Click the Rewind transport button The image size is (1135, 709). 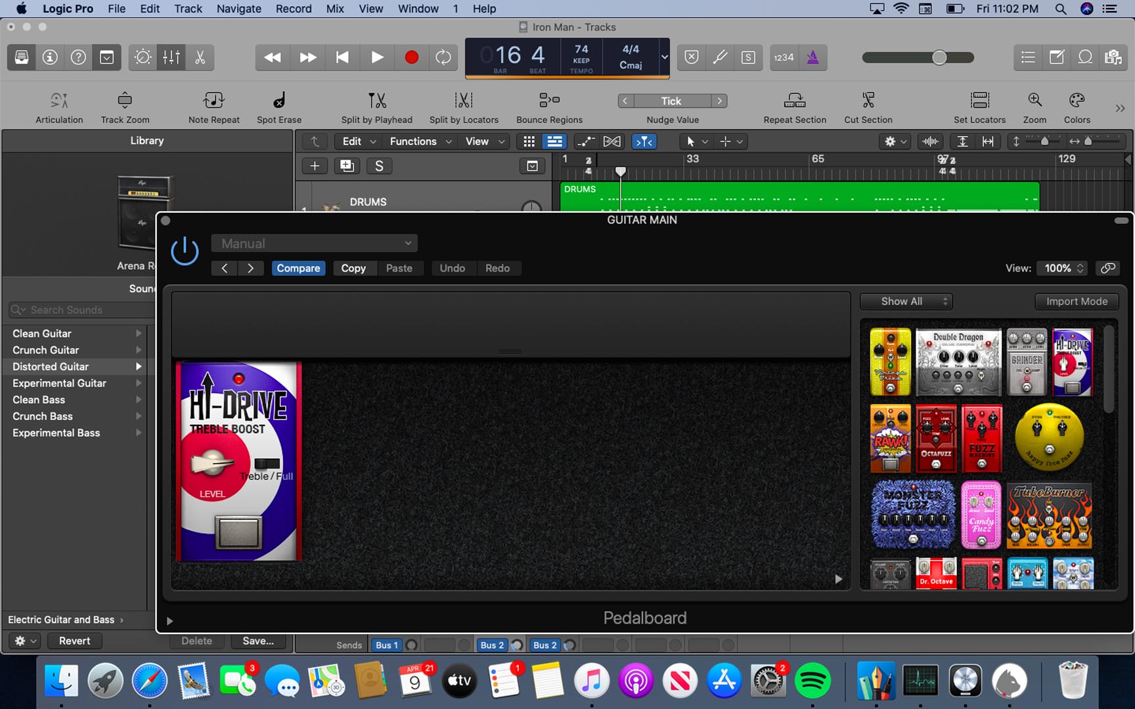pos(273,57)
